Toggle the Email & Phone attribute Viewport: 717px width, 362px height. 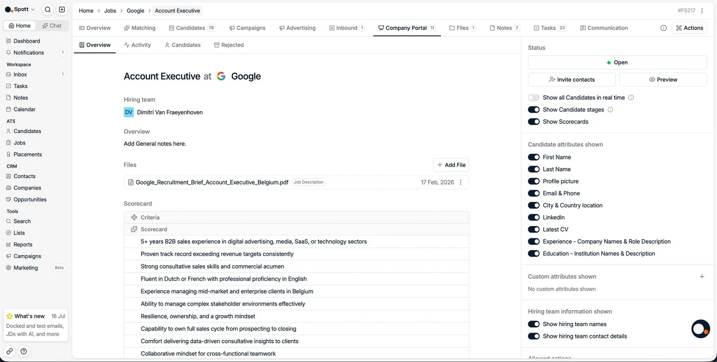tap(534, 194)
